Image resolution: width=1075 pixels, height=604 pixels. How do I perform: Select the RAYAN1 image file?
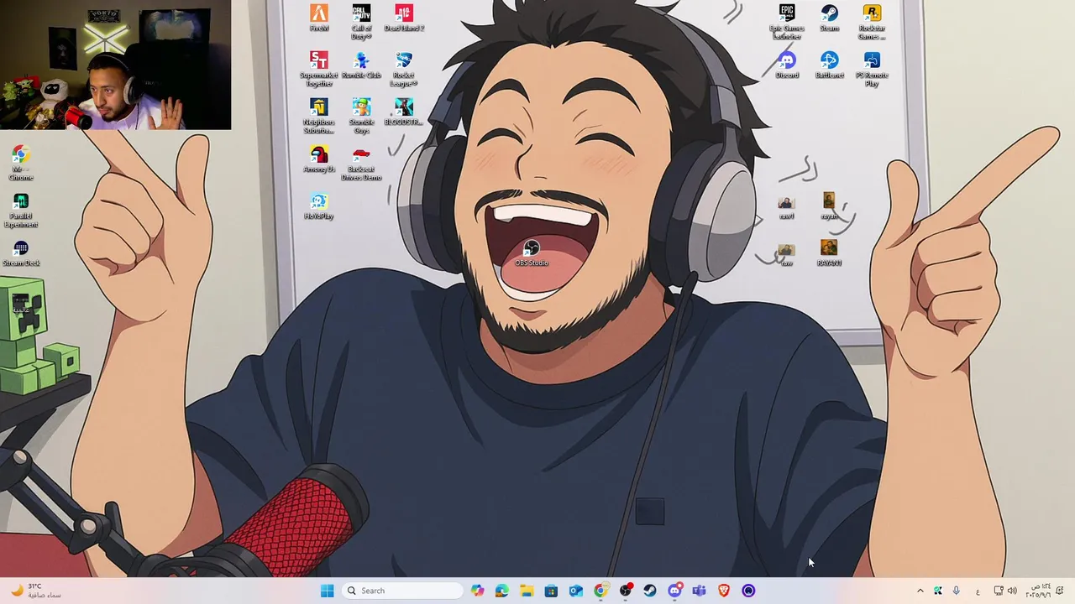click(x=829, y=253)
